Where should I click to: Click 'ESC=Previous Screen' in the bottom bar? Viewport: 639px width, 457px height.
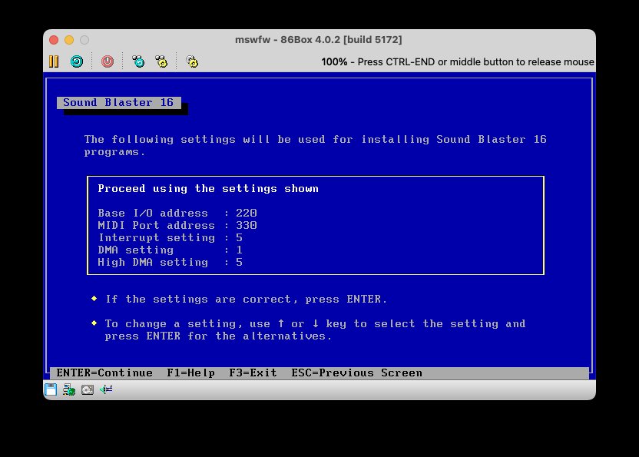[x=356, y=373]
